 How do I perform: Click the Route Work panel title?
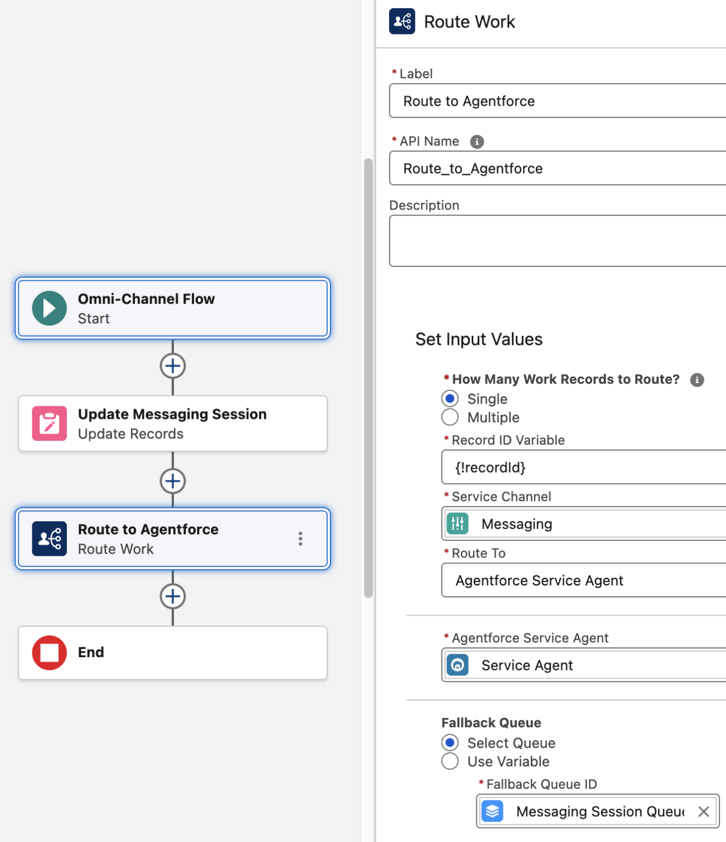tap(470, 21)
